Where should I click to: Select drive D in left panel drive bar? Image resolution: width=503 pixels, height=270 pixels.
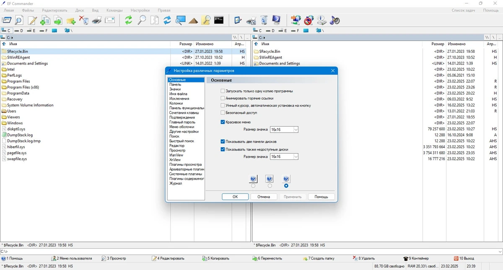19,31
